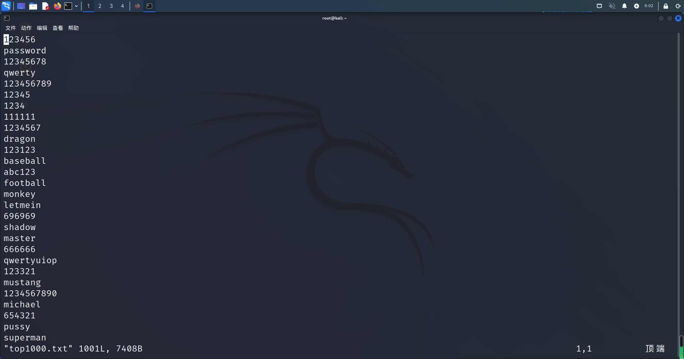The height and width of the screenshot is (359, 684).
Task: Launch Firefox from the taskbar launcher
Action: point(57,6)
